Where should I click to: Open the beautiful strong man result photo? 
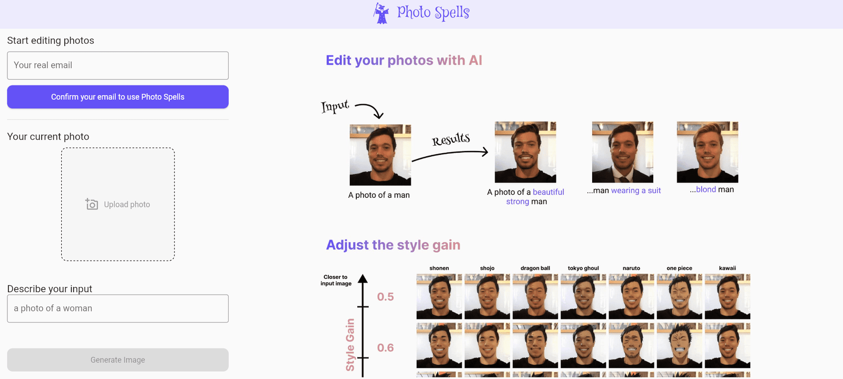pyautogui.click(x=525, y=152)
